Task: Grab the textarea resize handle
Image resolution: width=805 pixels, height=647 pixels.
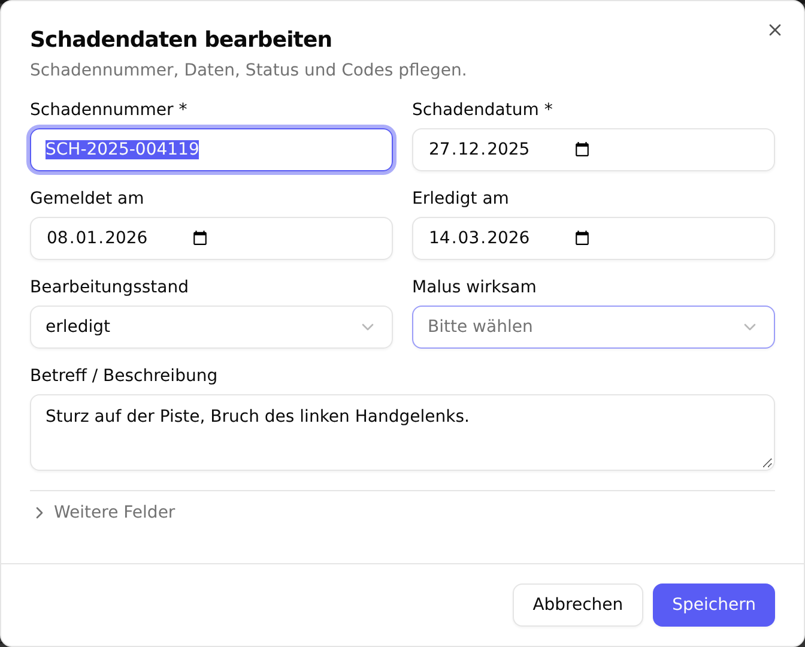Action: pyautogui.click(x=767, y=463)
